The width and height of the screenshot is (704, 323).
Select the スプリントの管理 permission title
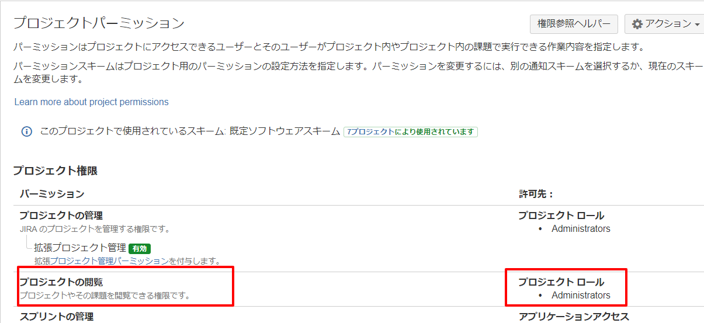click(56, 317)
